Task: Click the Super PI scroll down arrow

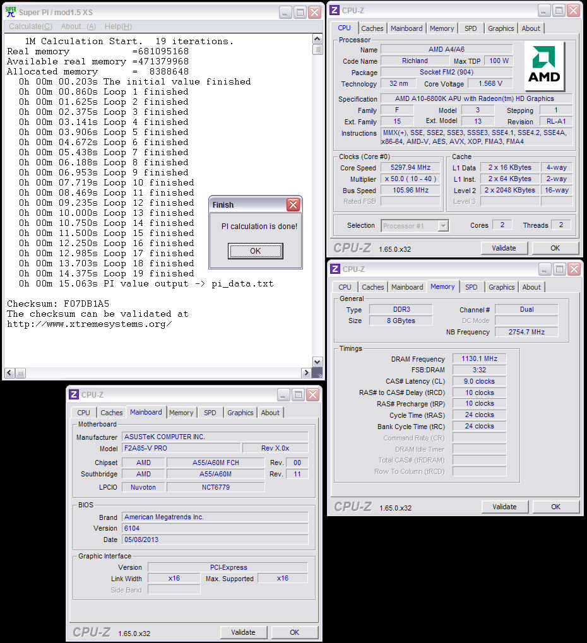Action: pyautogui.click(x=317, y=362)
